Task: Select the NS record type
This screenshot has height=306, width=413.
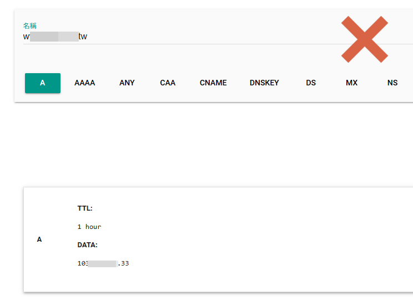Action: [x=392, y=83]
